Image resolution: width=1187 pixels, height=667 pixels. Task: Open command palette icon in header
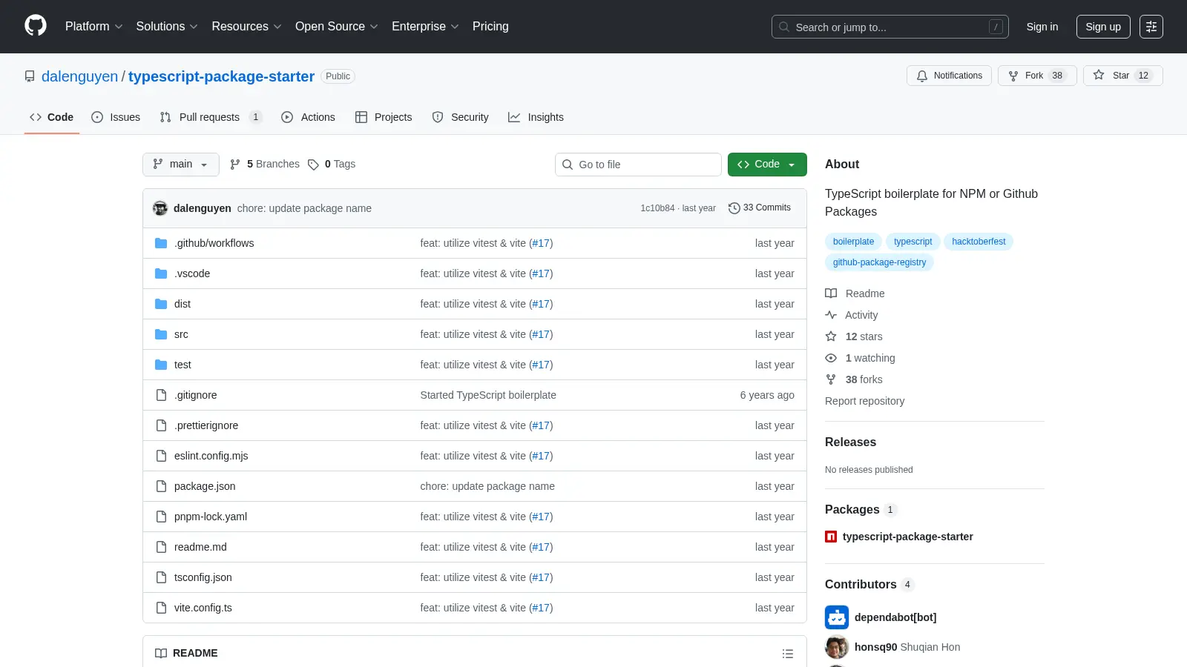[1151, 27]
